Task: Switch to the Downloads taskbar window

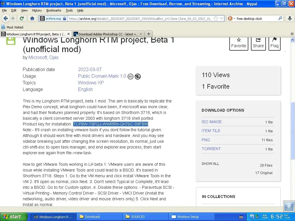Action: click(x=99, y=217)
